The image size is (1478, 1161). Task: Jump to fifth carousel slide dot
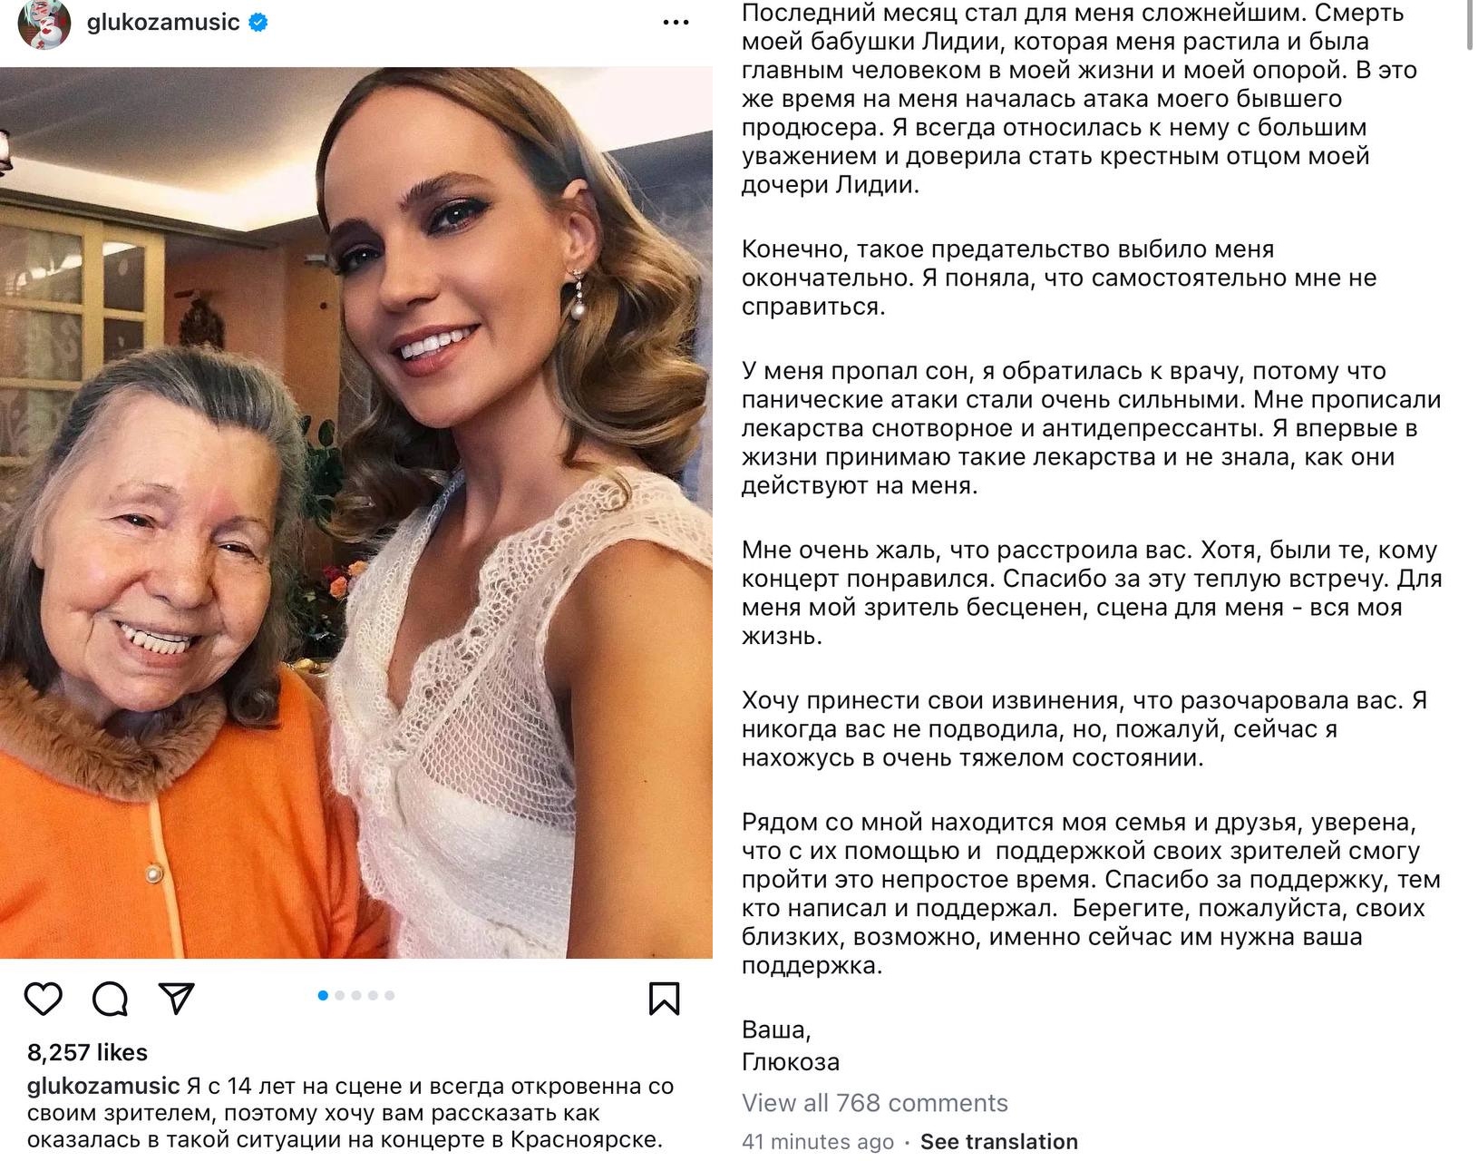click(389, 995)
